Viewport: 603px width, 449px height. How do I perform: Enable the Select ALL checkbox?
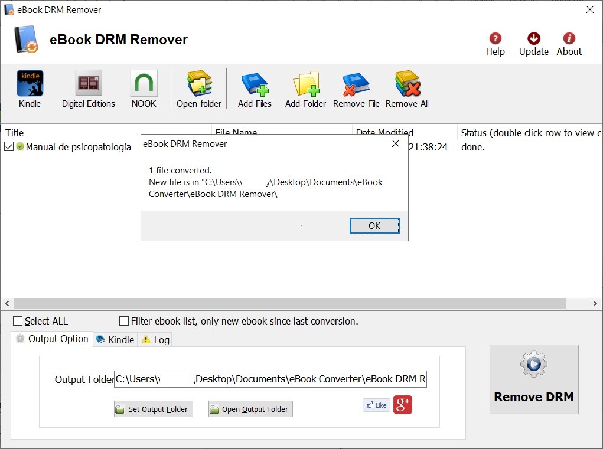[x=18, y=321]
